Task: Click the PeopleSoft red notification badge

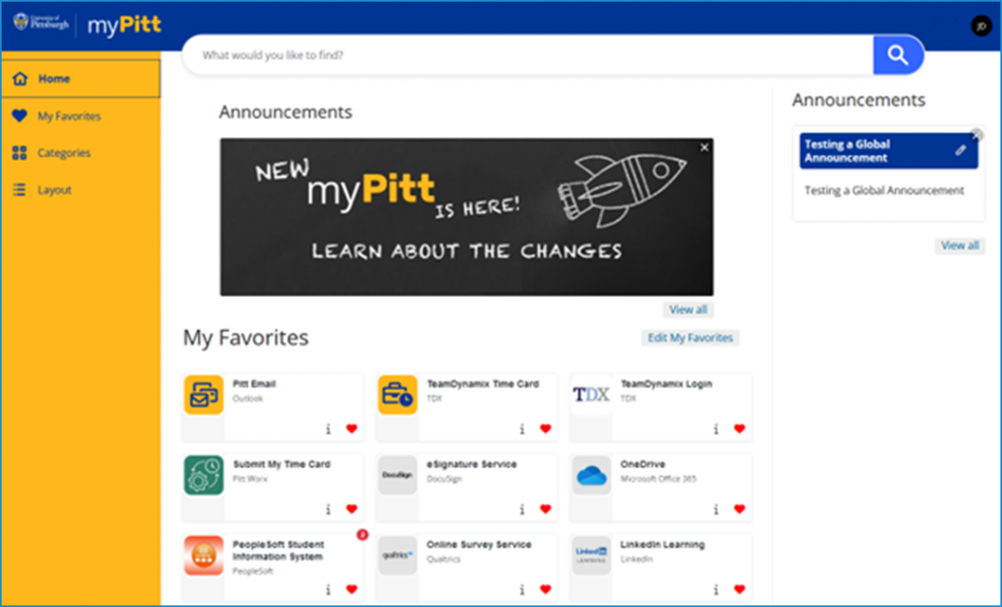Action: [362, 535]
